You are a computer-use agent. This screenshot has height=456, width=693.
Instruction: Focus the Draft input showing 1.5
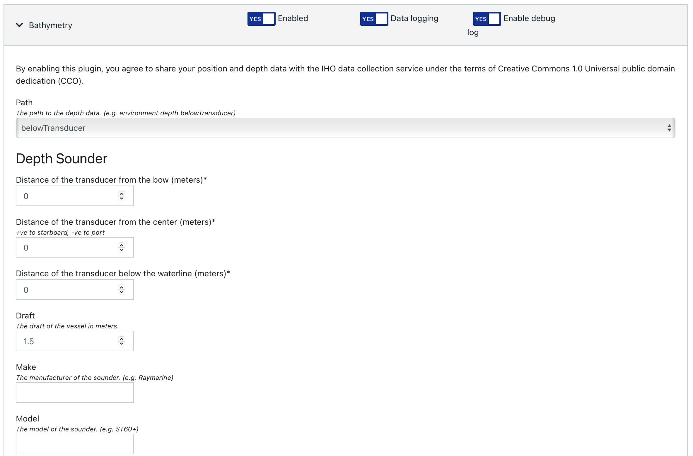(75, 341)
